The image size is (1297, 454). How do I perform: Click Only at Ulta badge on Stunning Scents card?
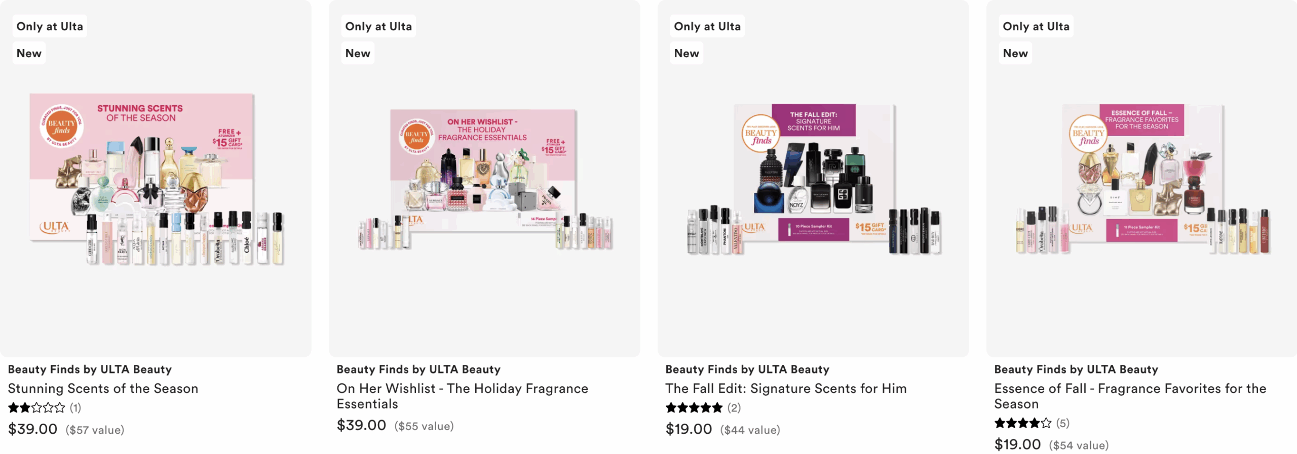(50, 26)
